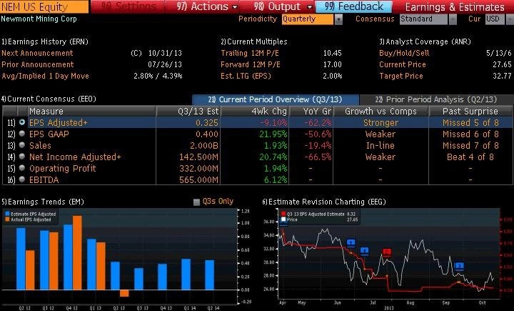
Task: Open Earnings History (ERN) link
Action: [45, 41]
